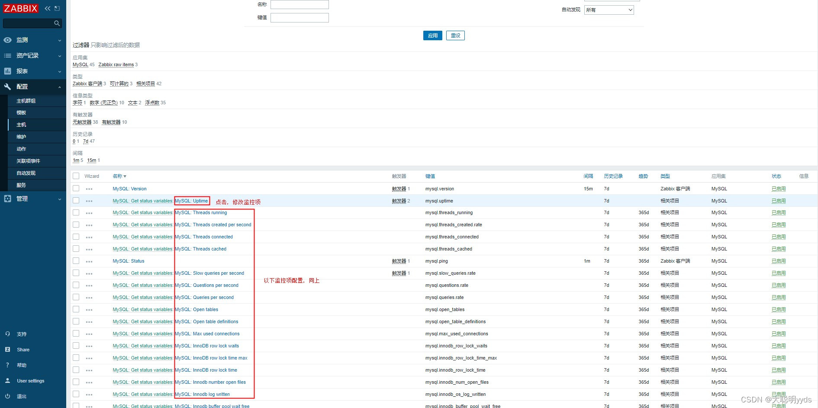Image resolution: width=818 pixels, height=408 pixels.
Task: Click the headset icon for 支持
Action: [x=7, y=334]
